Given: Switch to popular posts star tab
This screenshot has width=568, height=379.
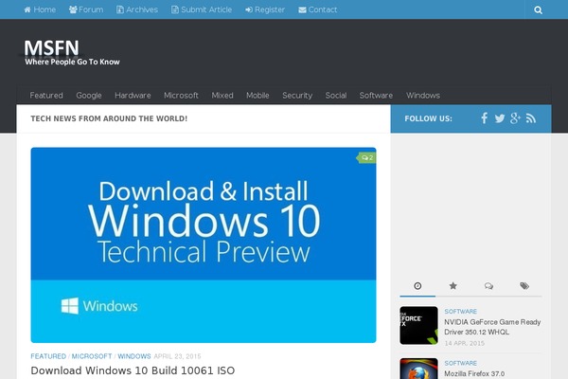Looking at the screenshot, I should click(x=453, y=286).
